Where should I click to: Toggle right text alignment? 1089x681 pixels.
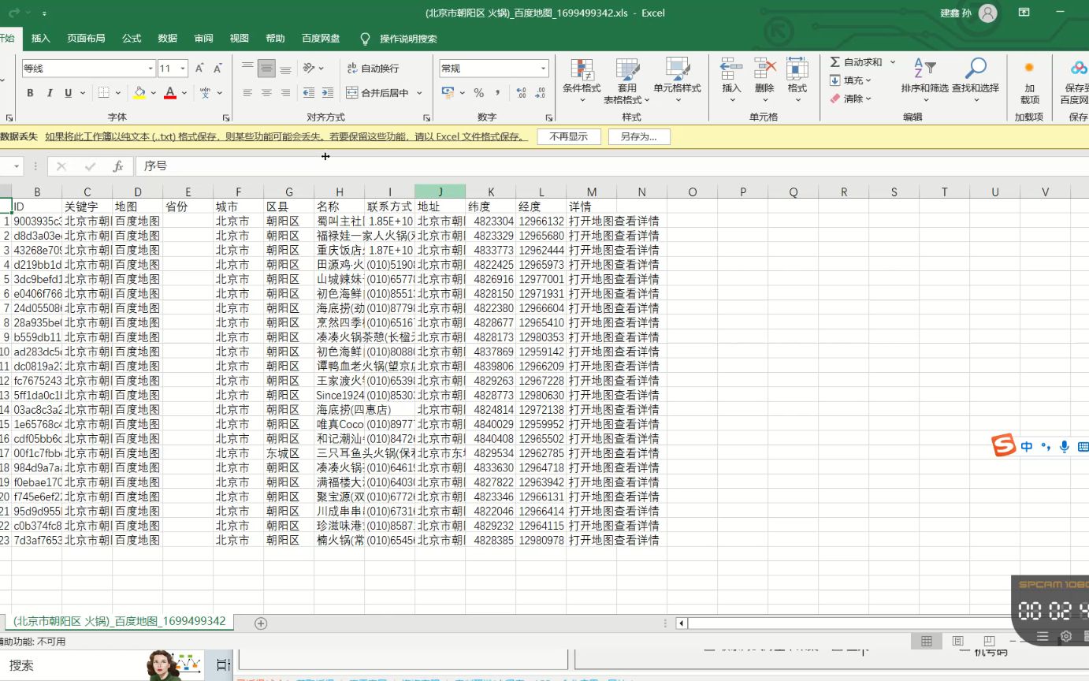pyautogui.click(x=286, y=93)
